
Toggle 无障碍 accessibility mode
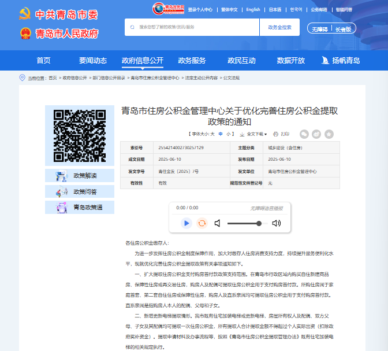(320, 28)
